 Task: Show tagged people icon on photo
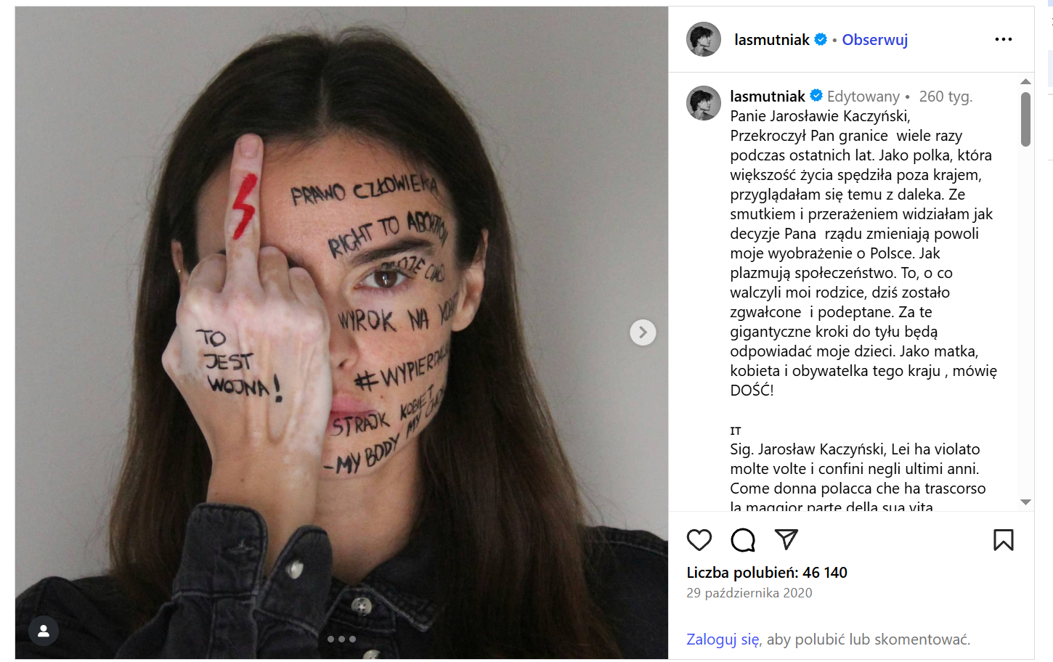44,631
